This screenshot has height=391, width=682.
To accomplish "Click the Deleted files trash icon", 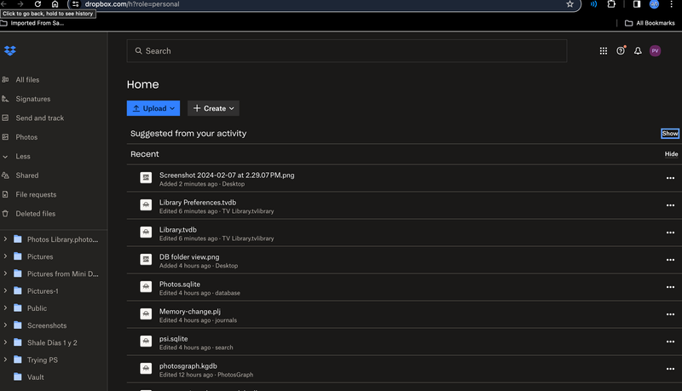I will click(x=5, y=213).
